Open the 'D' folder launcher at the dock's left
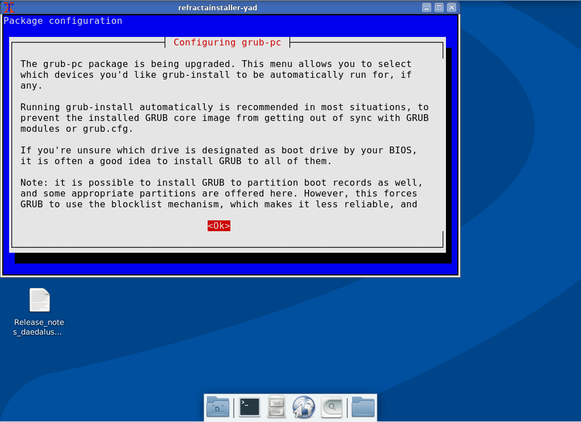The image size is (581, 422). pos(217,407)
